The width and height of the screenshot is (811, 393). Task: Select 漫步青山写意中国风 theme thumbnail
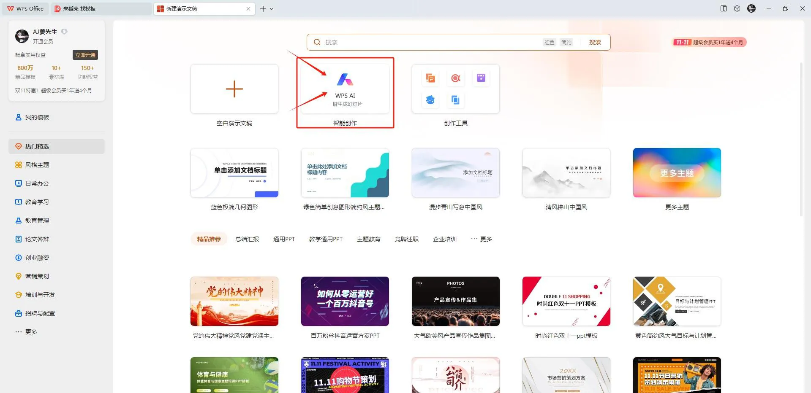(456, 173)
